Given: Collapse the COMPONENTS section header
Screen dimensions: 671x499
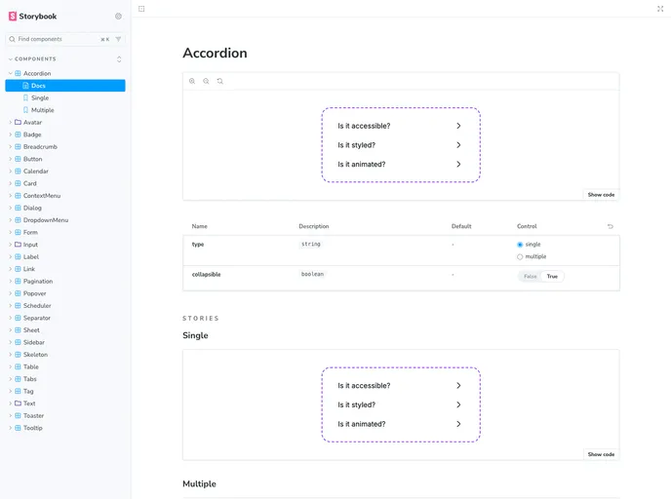Looking at the screenshot, I should [x=35, y=59].
